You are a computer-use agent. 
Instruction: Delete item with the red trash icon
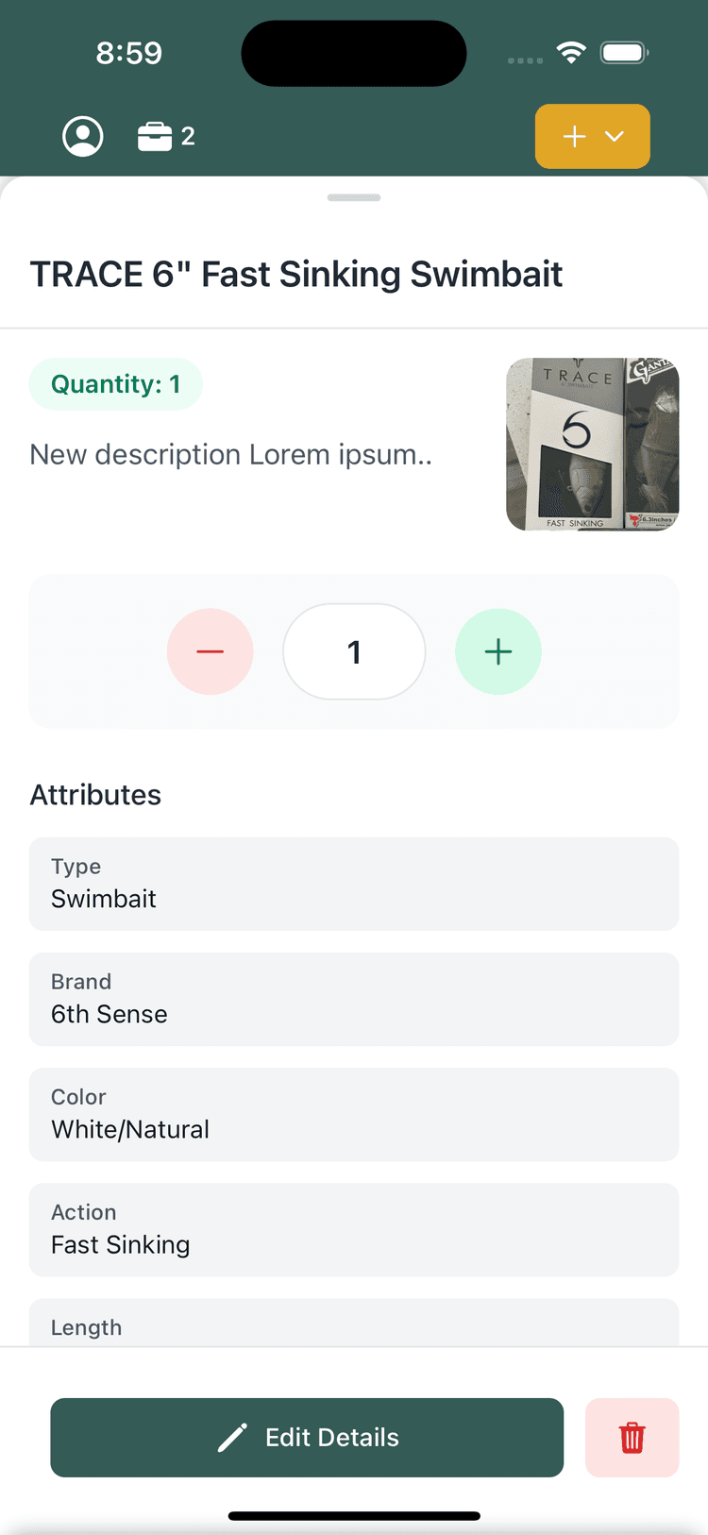[x=632, y=1438]
